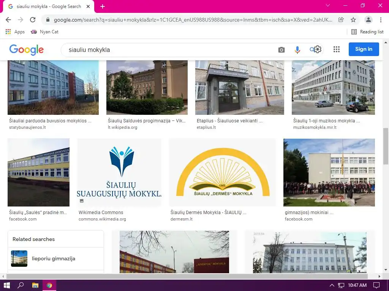Focus the search box with siauliu mokykla

(169, 50)
